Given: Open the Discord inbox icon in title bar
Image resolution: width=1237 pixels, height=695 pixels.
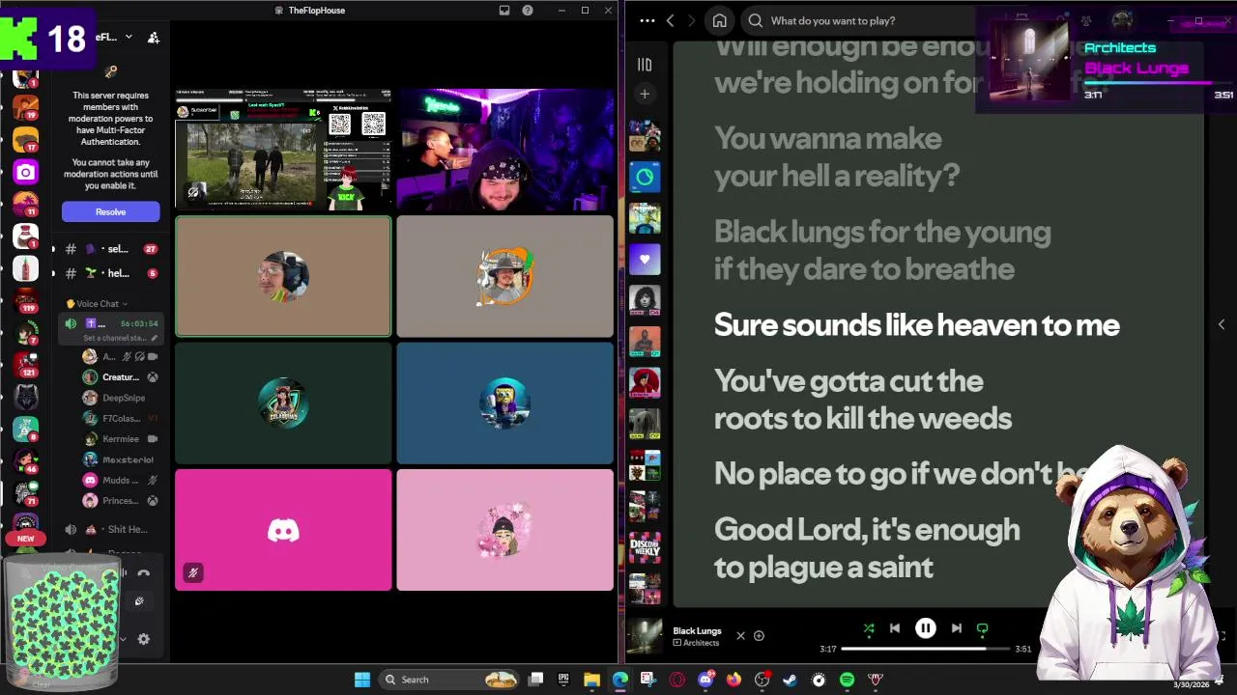Looking at the screenshot, I should [x=503, y=11].
